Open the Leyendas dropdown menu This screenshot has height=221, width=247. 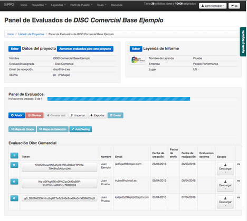58,5
